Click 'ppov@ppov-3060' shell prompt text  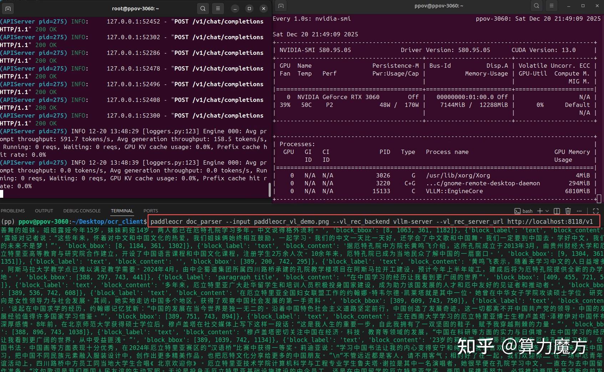(44, 222)
